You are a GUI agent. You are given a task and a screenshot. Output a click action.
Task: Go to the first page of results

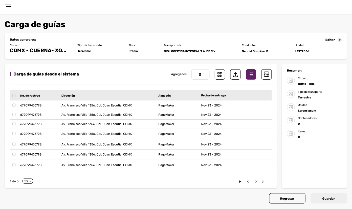pos(240,182)
